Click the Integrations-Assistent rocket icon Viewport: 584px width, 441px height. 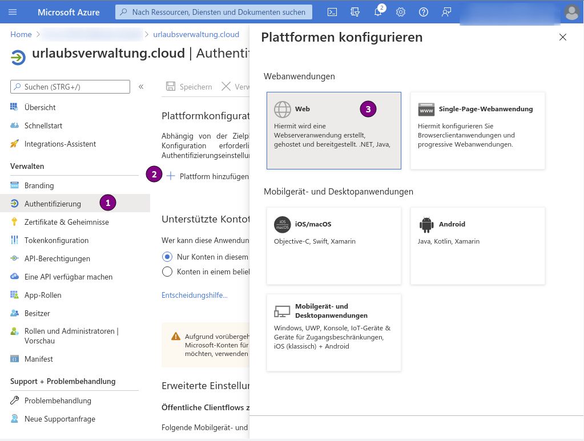click(14, 144)
